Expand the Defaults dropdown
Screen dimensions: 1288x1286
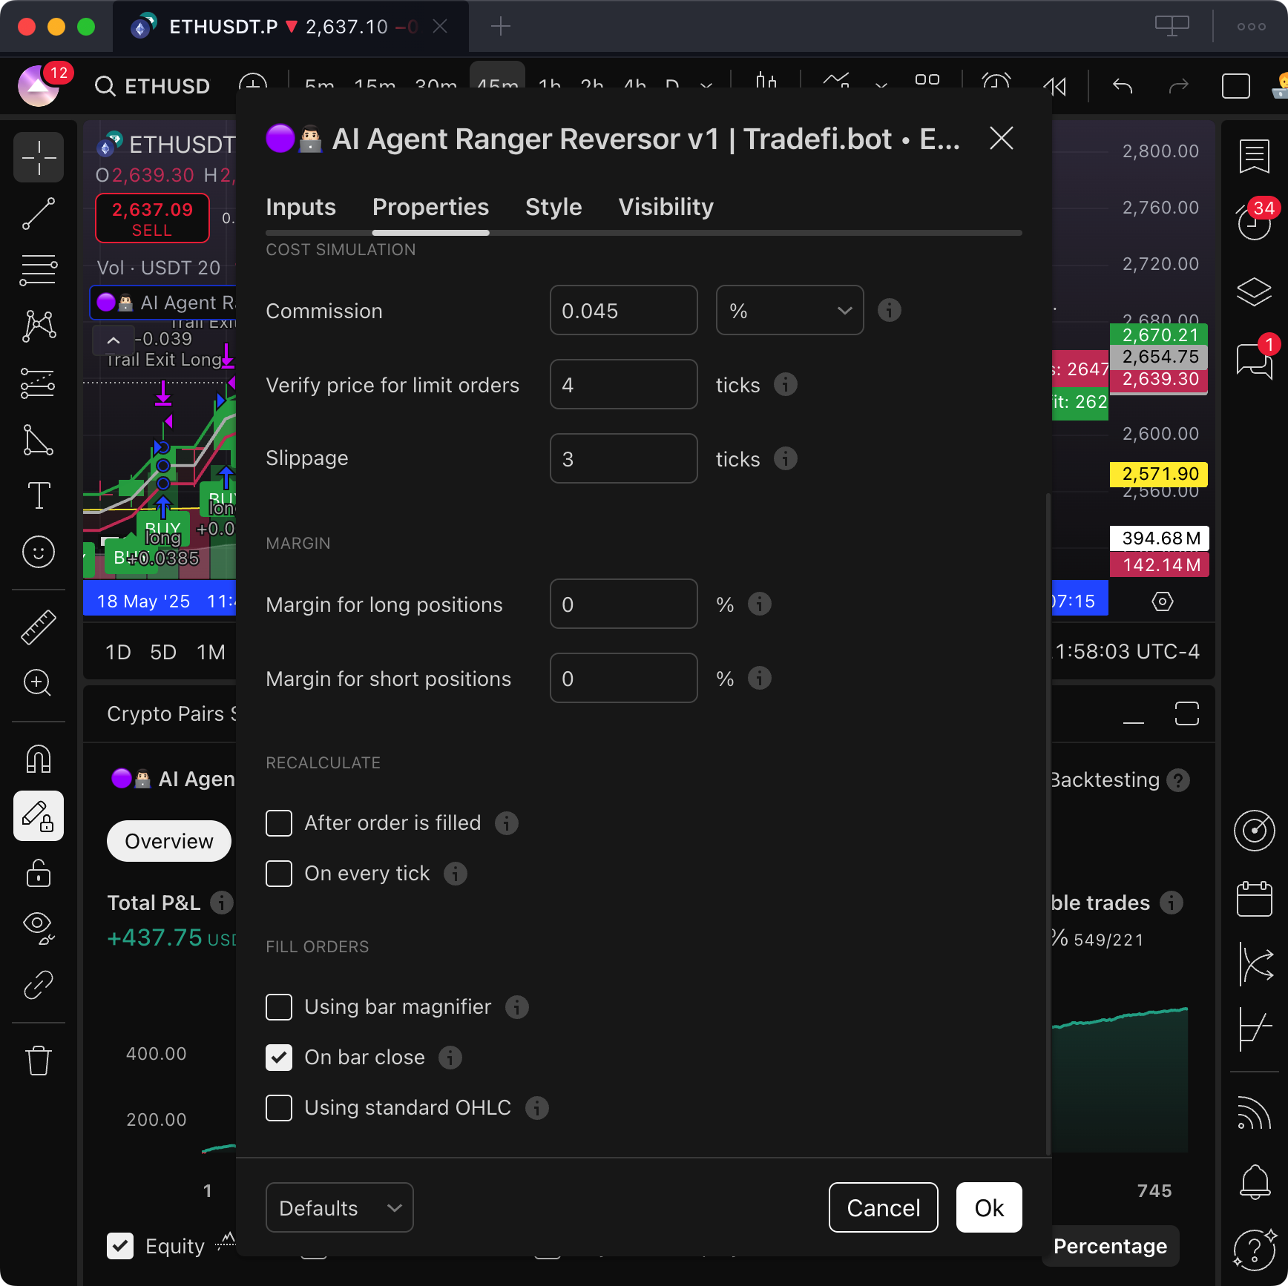point(339,1208)
